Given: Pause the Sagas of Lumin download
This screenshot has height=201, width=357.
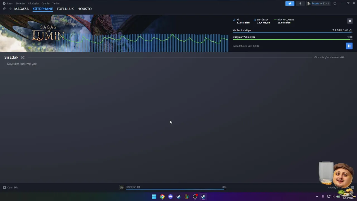Looking at the screenshot, I should (349, 46).
